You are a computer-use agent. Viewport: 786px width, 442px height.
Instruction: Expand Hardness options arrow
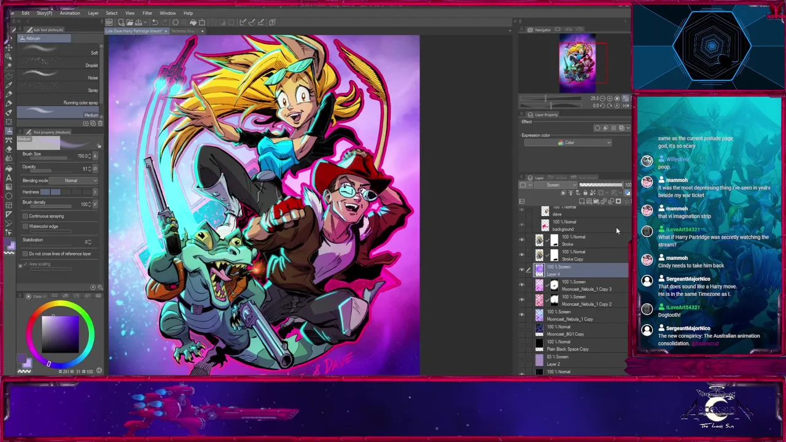point(95,192)
